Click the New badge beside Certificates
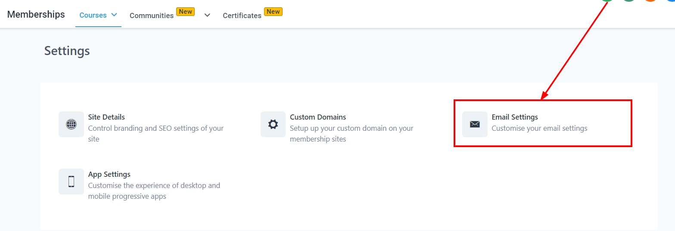 click(273, 12)
